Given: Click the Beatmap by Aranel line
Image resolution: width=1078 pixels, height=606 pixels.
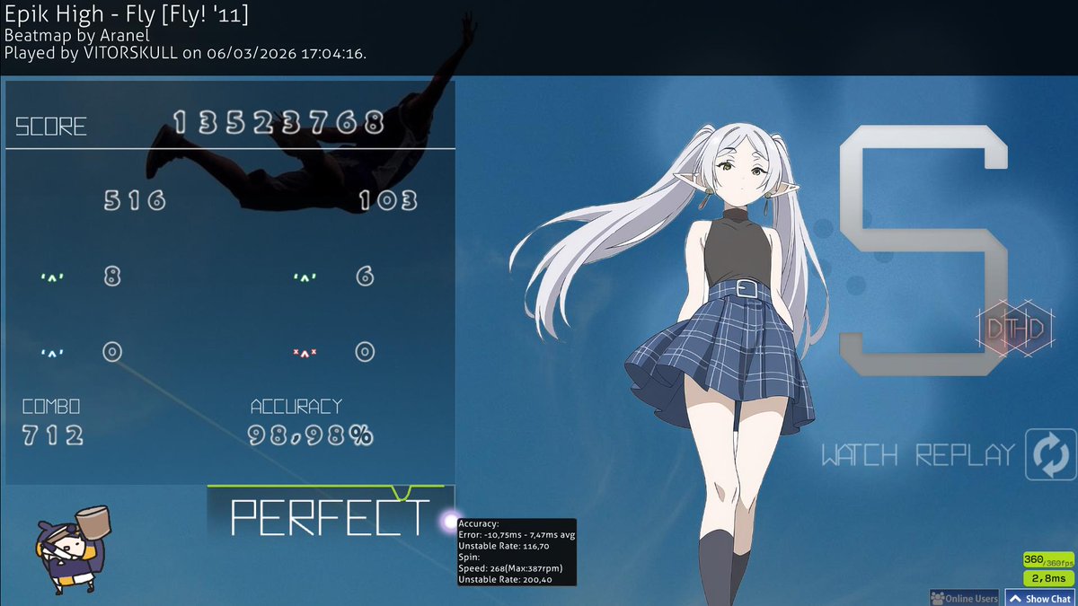Looking at the screenshot, I should click(x=76, y=36).
